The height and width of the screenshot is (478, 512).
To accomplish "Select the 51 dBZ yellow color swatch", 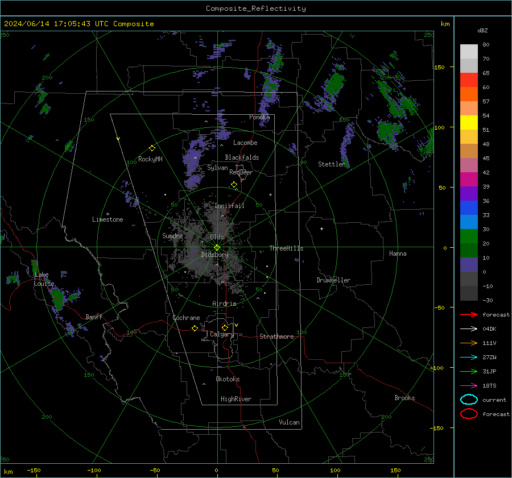I will pyautogui.click(x=469, y=123).
